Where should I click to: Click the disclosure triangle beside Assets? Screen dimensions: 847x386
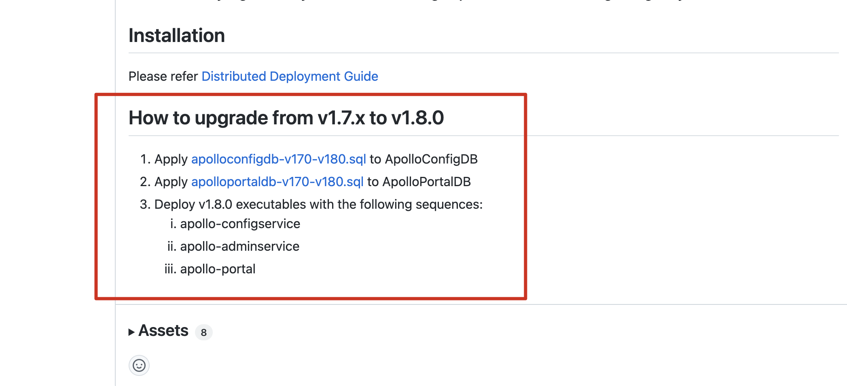pos(131,331)
